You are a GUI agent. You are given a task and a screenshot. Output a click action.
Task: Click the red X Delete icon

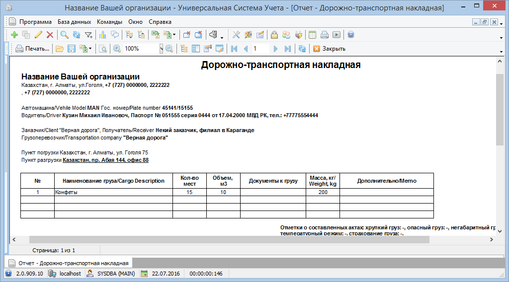(x=50, y=35)
